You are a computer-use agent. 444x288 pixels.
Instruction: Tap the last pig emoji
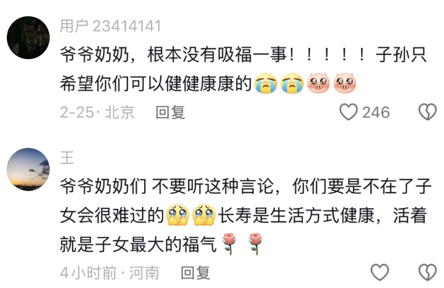345,83
